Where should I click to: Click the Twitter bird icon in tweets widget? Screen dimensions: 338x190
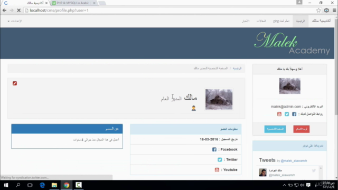[314, 170]
